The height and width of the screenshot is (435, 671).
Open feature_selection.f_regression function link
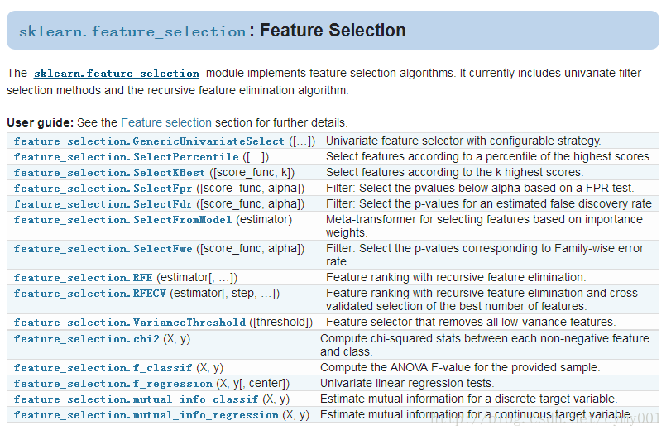pyautogui.click(x=113, y=384)
